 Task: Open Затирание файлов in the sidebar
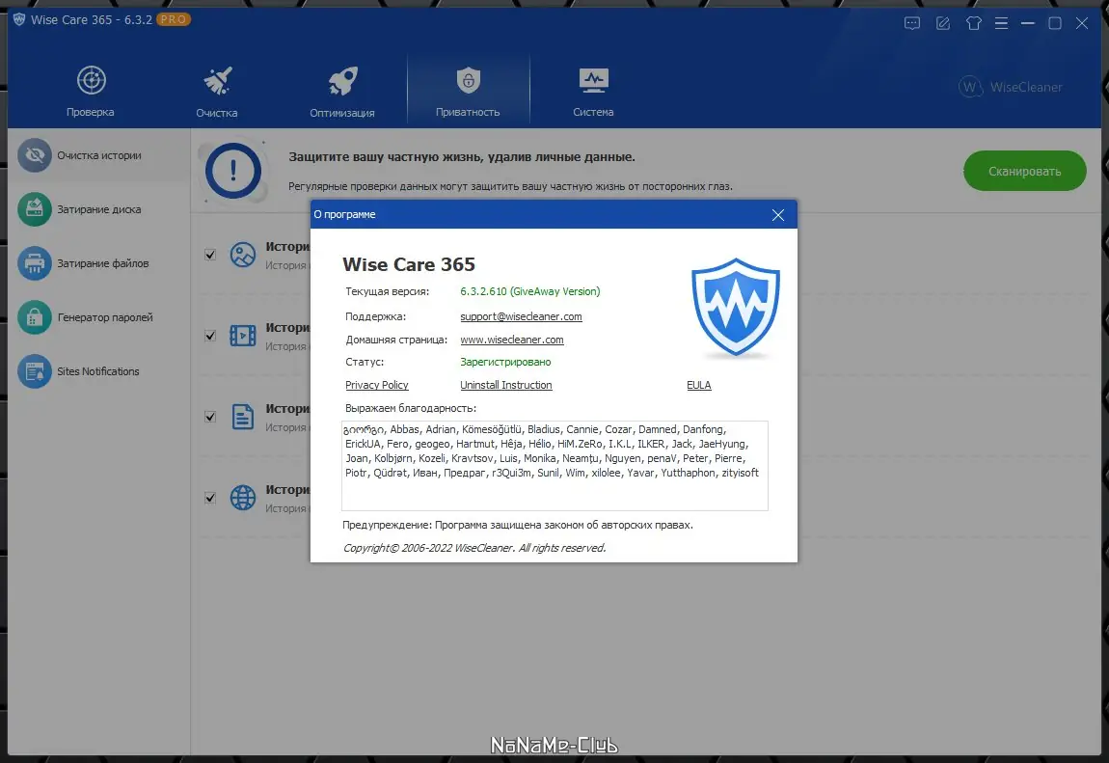click(x=103, y=263)
